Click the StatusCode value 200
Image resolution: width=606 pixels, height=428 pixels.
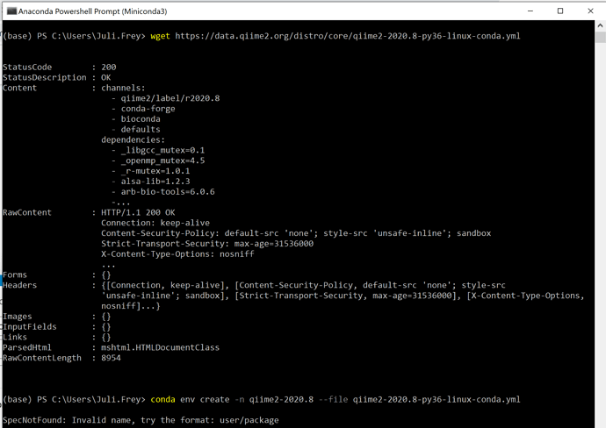click(x=109, y=68)
